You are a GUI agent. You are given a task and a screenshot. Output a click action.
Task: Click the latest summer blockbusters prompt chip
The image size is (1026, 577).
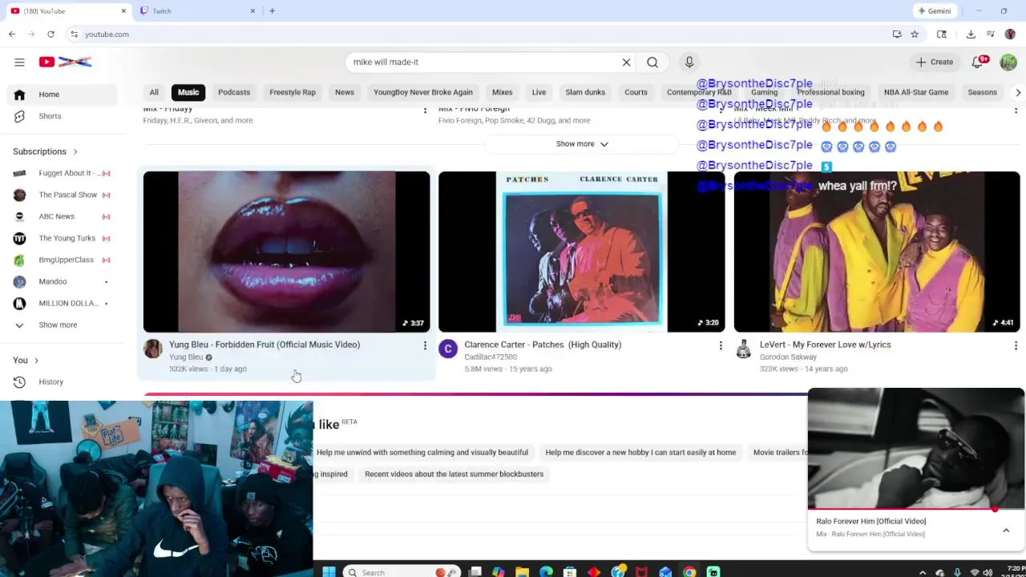click(x=454, y=474)
